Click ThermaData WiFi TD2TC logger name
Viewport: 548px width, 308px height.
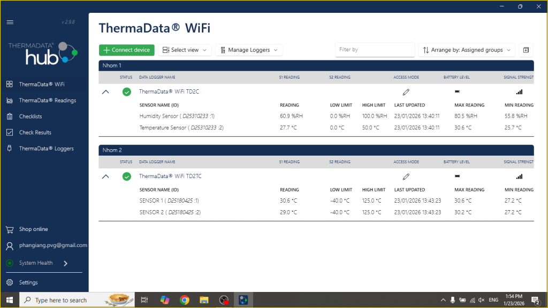(170, 176)
